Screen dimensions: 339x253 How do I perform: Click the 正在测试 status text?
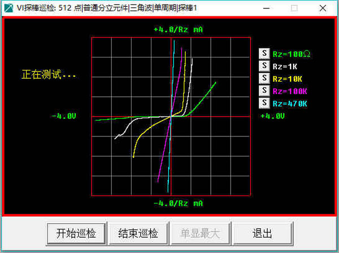coord(49,74)
